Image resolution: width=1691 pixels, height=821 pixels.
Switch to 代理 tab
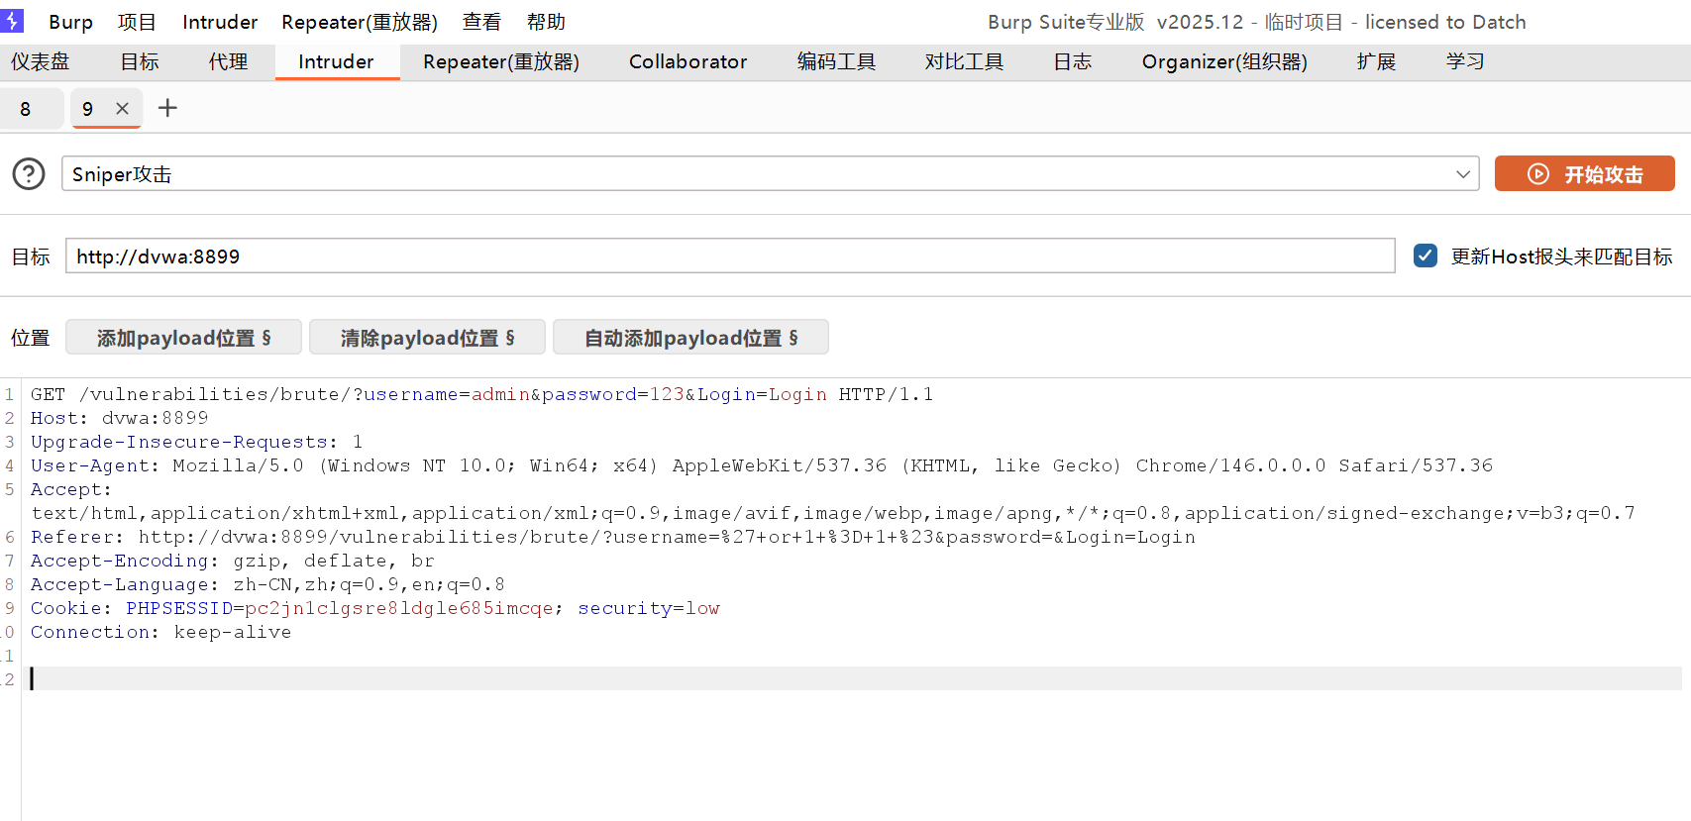point(228,61)
